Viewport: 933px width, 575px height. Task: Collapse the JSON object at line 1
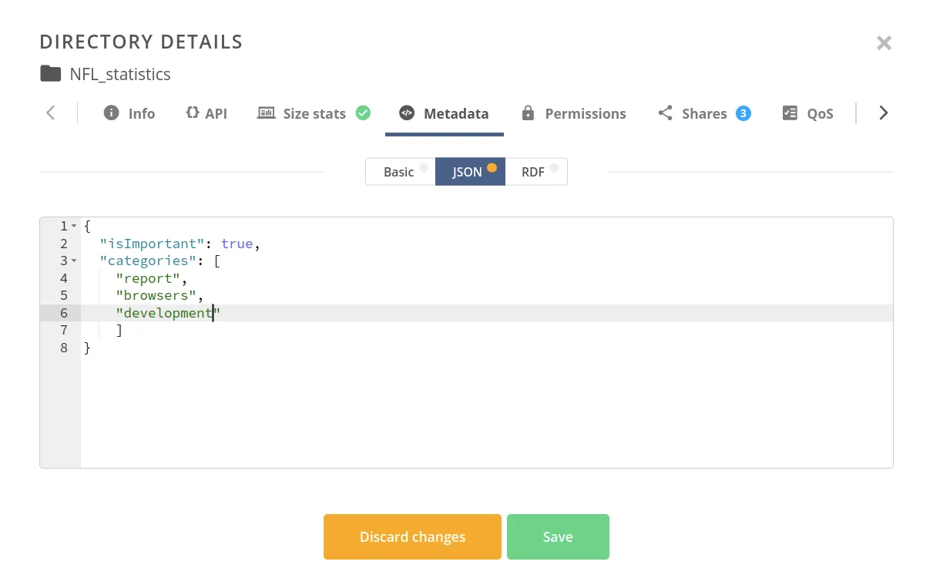(x=72, y=226)
